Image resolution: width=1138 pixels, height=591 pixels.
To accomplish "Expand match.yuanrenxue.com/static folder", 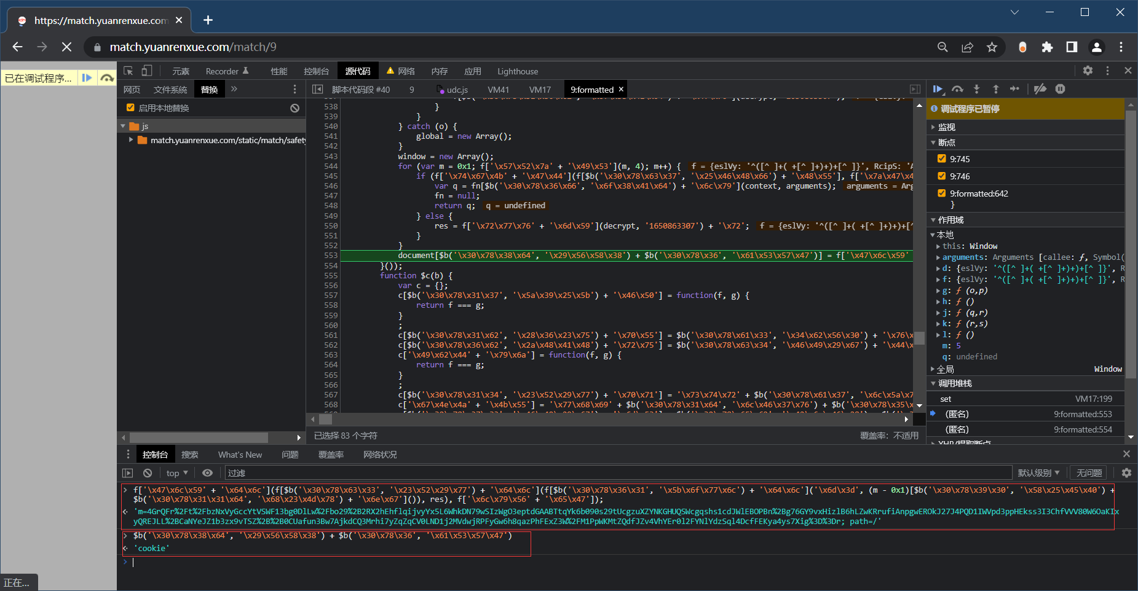I will tap(131, 140).
